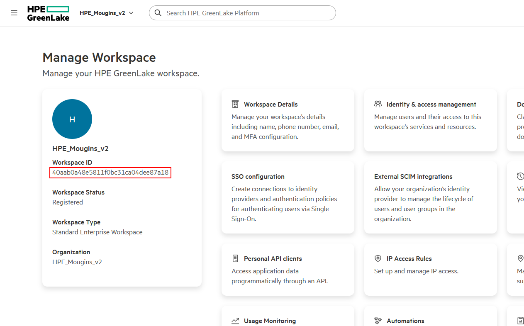This screenshot has height=326, width=524.
Task: Click the workspace avatar circle with H
Action: [x=72, y=119]
